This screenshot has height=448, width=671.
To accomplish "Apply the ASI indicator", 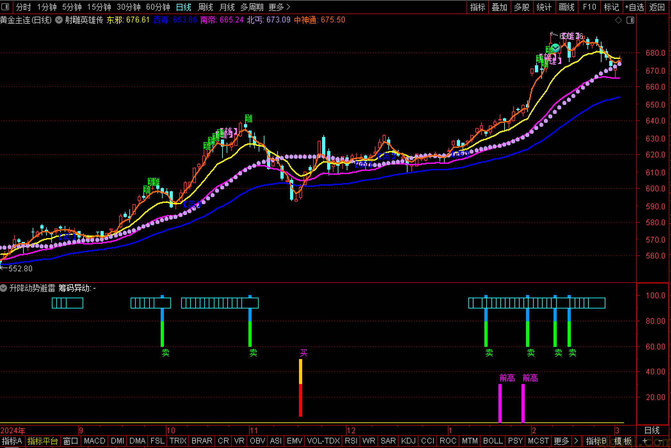I will click(x=276, y=441).
